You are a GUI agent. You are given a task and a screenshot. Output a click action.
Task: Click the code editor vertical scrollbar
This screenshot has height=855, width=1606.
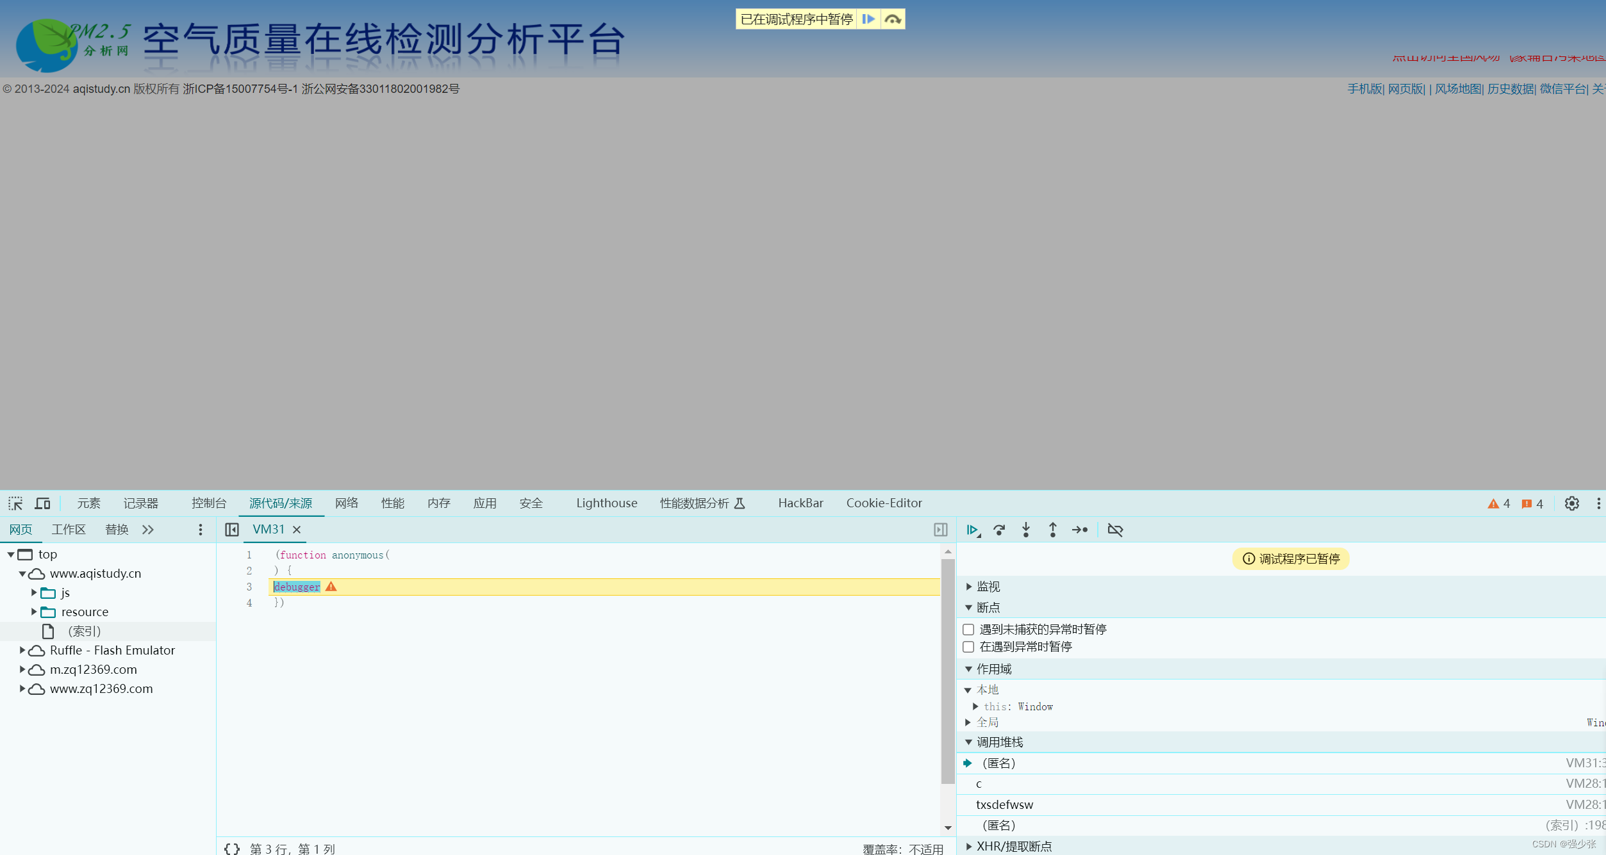click(x=948, y=671)
